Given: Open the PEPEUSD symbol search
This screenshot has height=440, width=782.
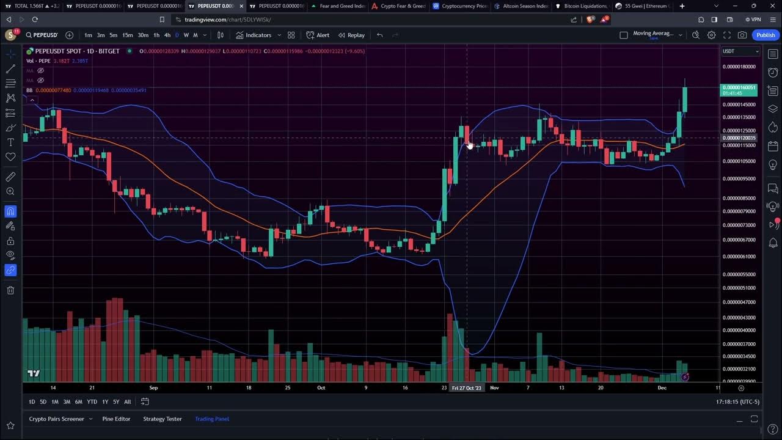Looking at the screenshot, I should (x=42, y=35).
